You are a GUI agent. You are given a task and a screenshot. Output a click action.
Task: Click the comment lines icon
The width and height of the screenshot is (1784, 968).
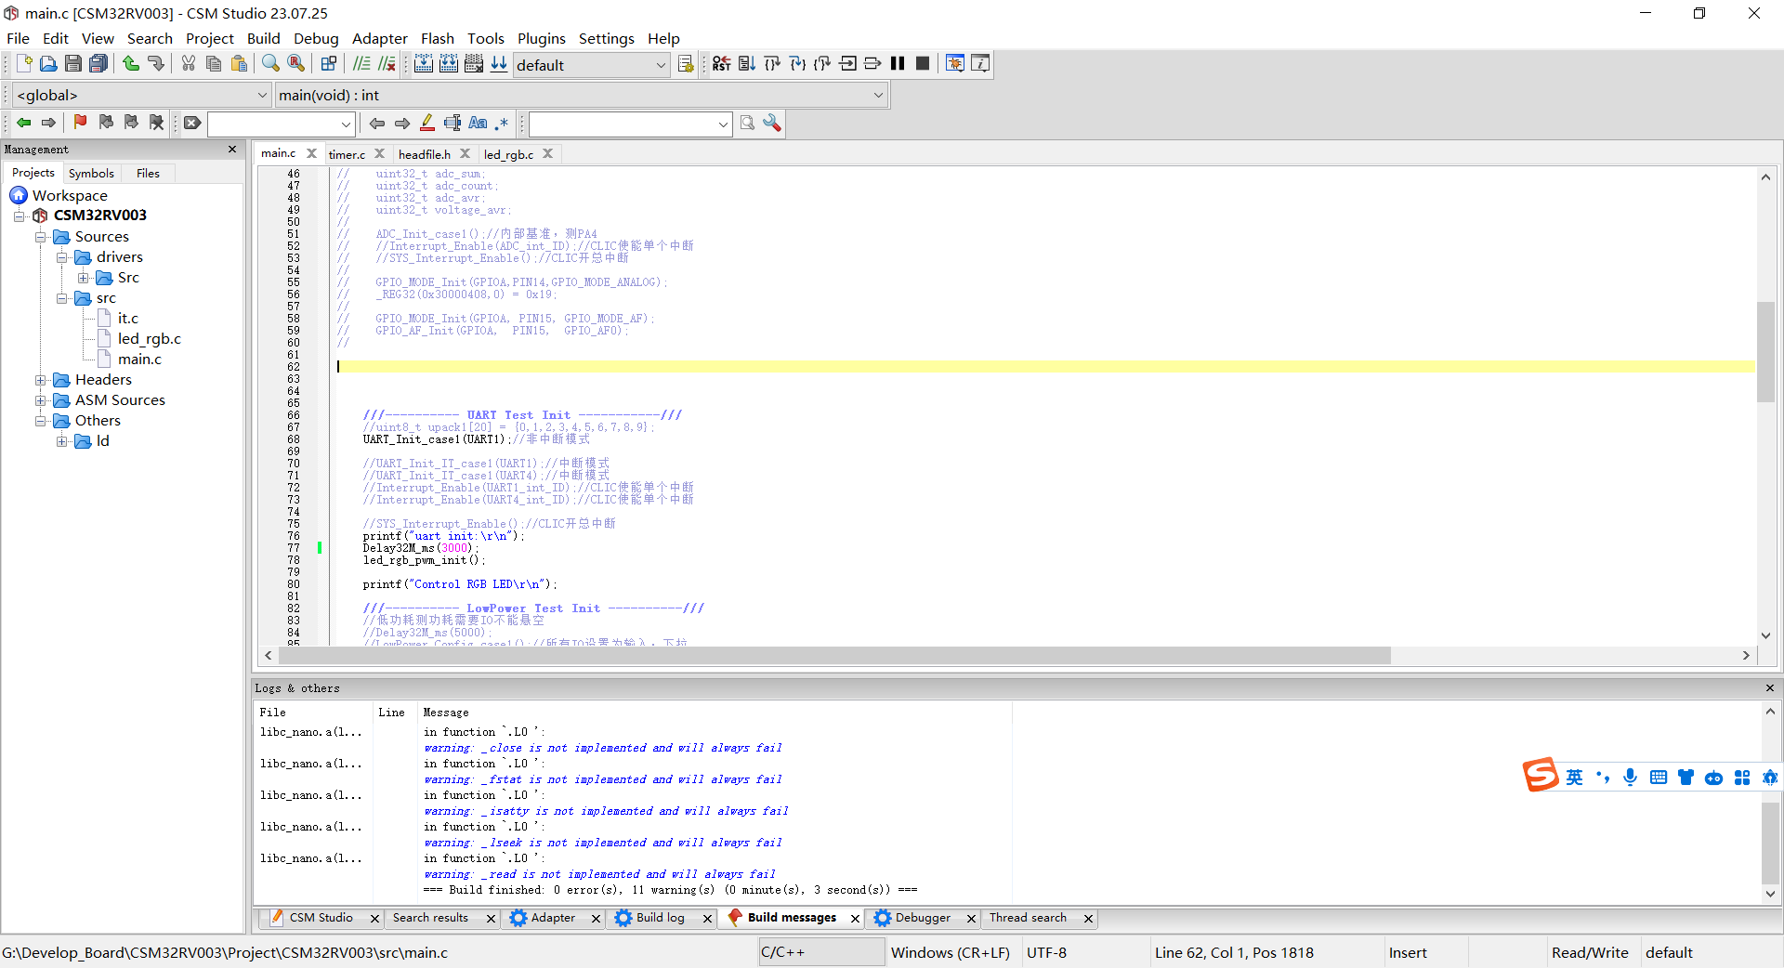tap(361, 63)
